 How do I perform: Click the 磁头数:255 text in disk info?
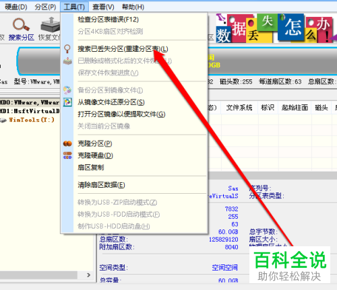click(x=236, y=81)
